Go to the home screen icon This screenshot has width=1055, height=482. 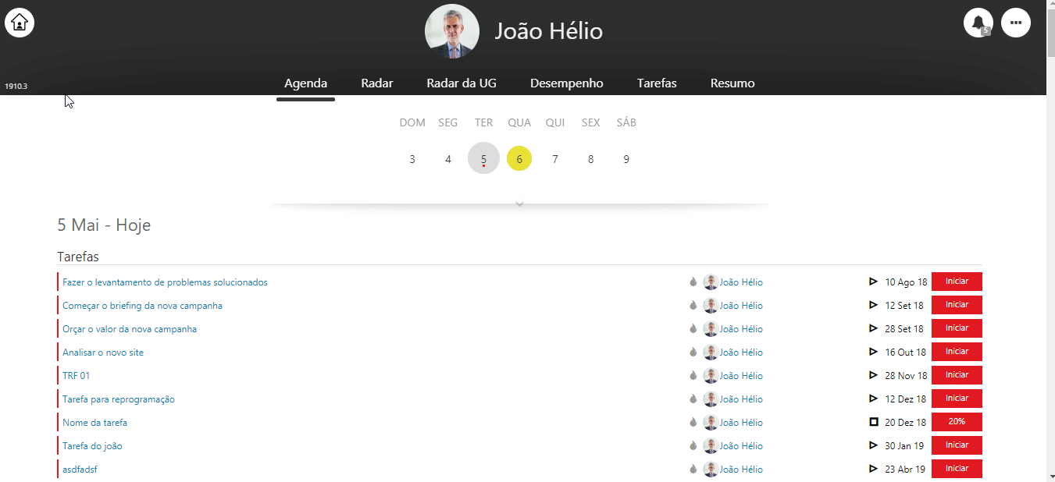pos(20,23)
